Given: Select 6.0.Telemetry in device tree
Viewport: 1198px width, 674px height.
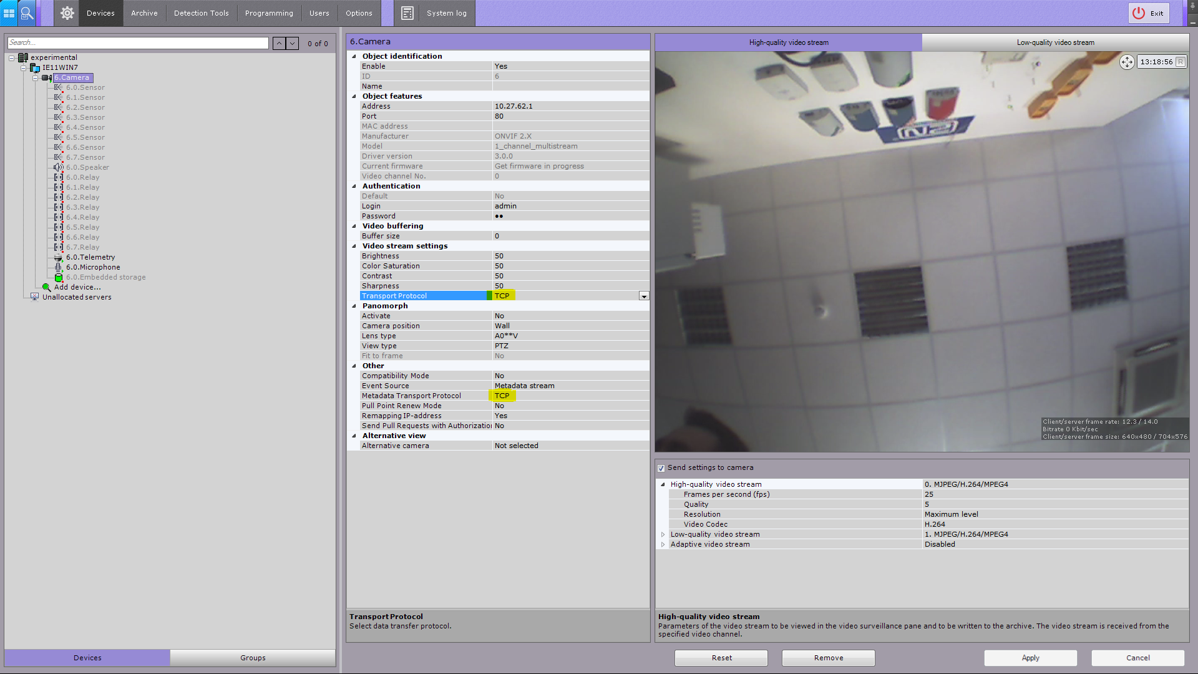Looking at the screenshot, I should coord(90,257).
